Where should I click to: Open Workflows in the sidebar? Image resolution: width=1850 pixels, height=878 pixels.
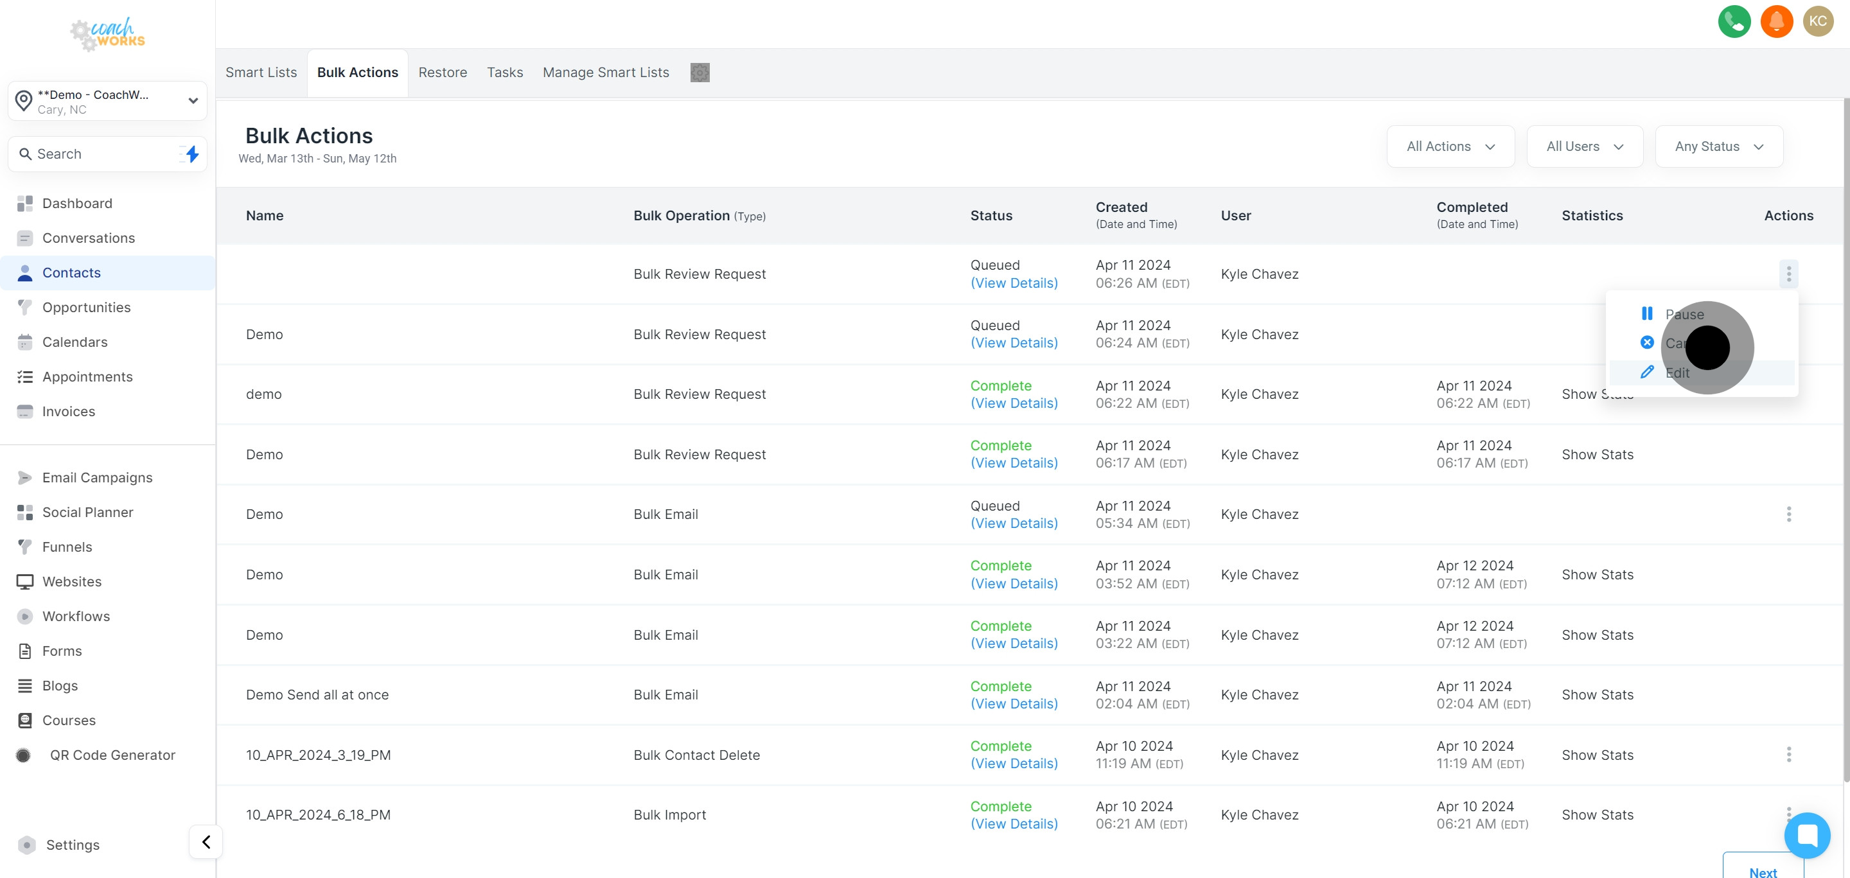point(76,616)
